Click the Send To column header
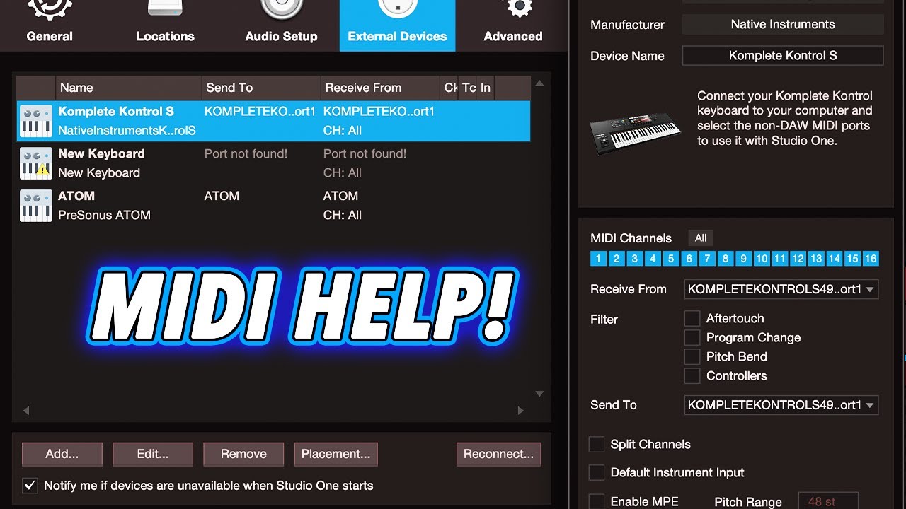The height and width of the screenshot is (509, 906). point(261,88)
